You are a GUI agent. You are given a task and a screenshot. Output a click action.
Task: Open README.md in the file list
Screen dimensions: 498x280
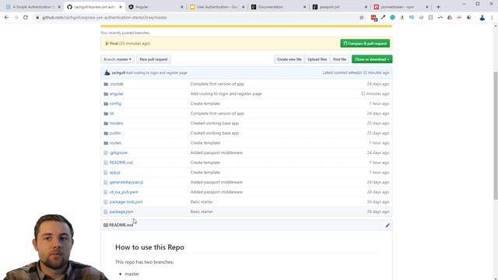click(x=121, y=163)
